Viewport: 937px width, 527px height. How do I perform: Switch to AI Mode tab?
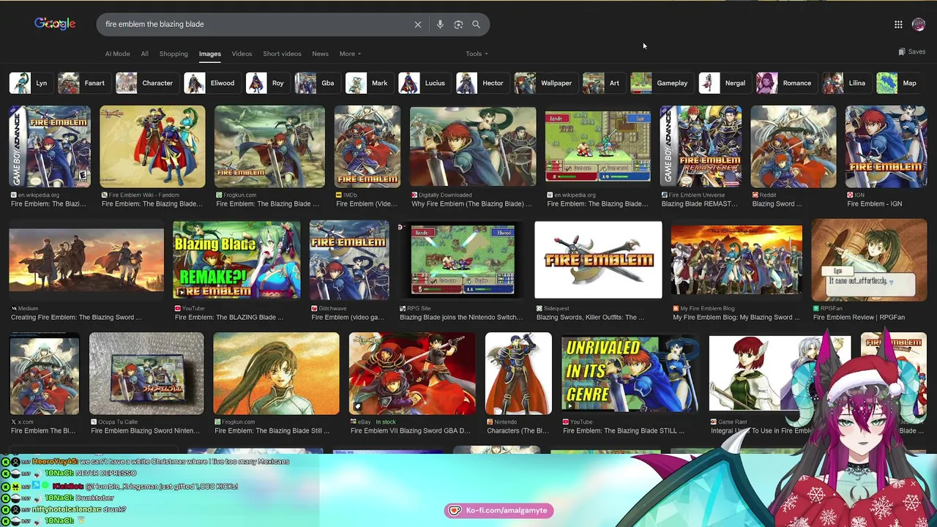coord(117,53)
